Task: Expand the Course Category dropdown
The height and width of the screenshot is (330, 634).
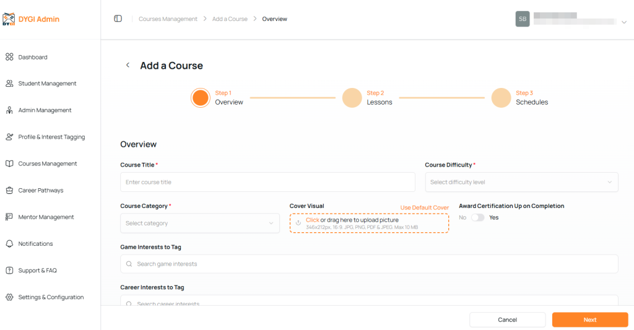Action: tap(199, 224)
